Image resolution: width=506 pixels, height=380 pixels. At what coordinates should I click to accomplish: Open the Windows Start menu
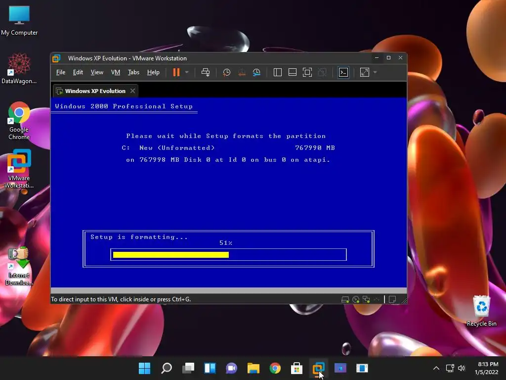point(145,368)
